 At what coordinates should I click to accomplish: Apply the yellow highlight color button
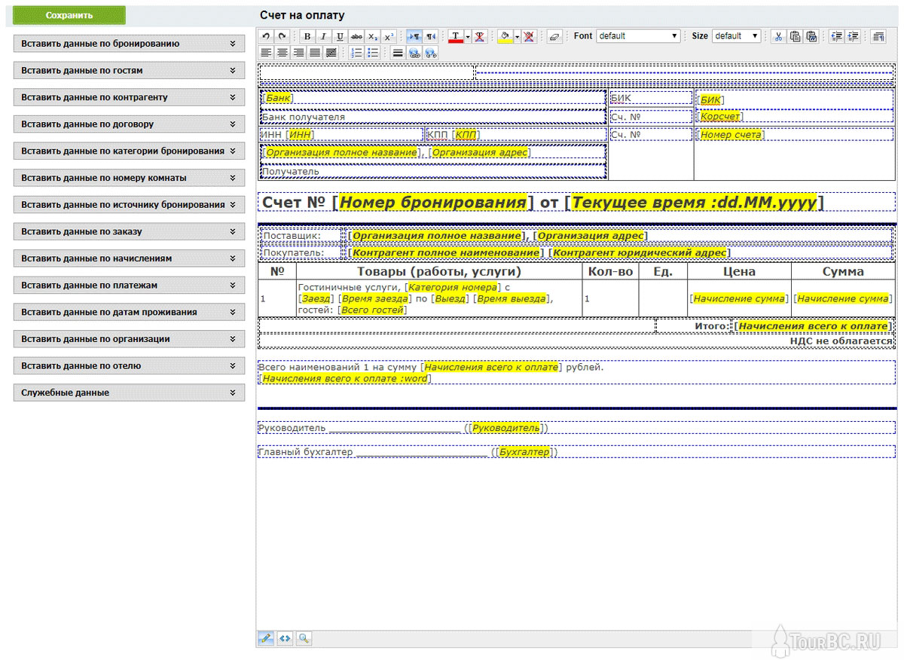coord(505,36)
